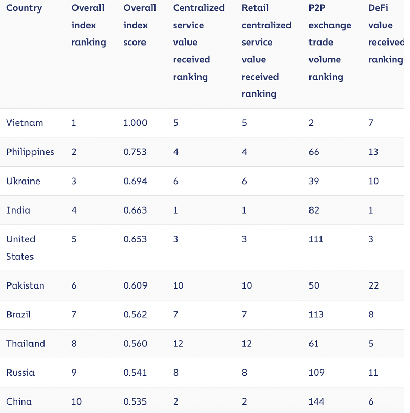Viewport: 410px width, 413px height.
Task: Click Vietnam's overall score 1.000
Action: pyautogui.click(x=135, y=123)
